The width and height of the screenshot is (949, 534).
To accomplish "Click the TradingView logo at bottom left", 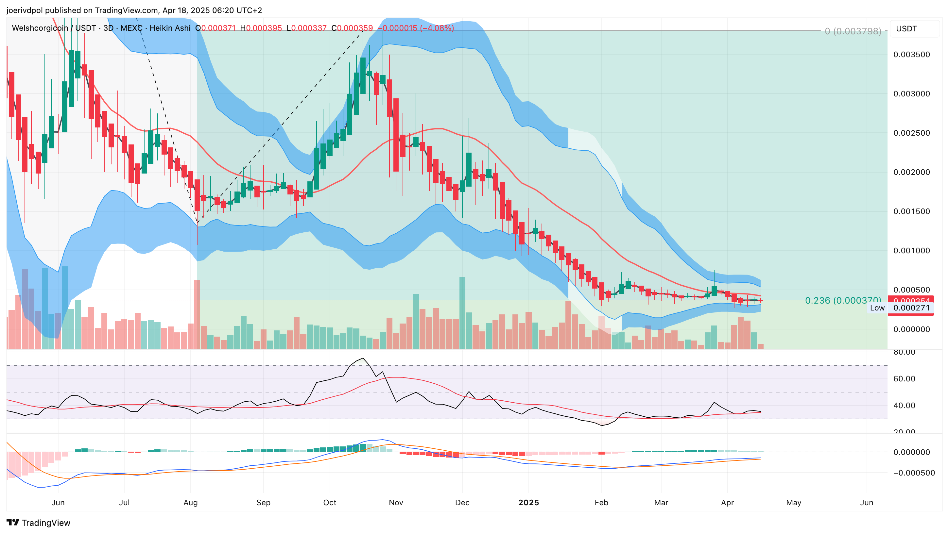I will [x=38, y=523].
